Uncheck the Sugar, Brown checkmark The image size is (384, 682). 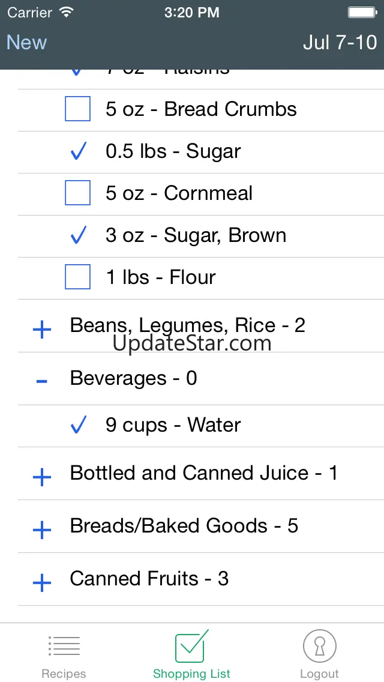(78, 236)
